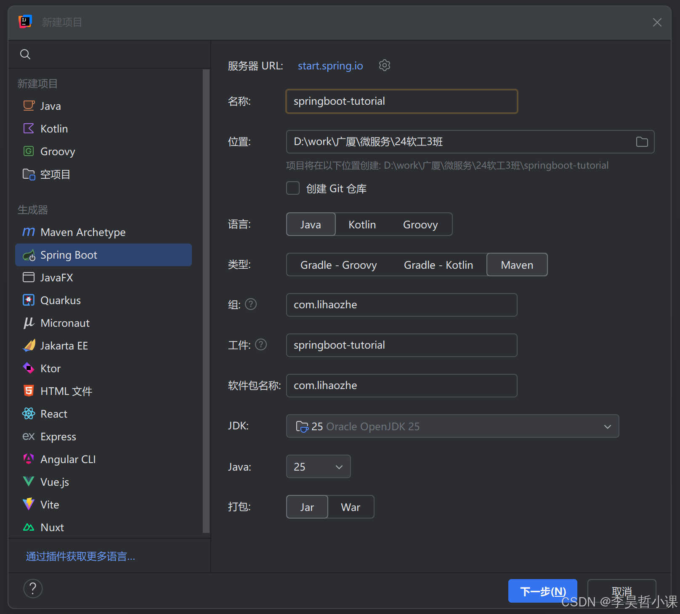Select Groovy as the language
Viewport: 680px width, 614px height.
point(420,224)
